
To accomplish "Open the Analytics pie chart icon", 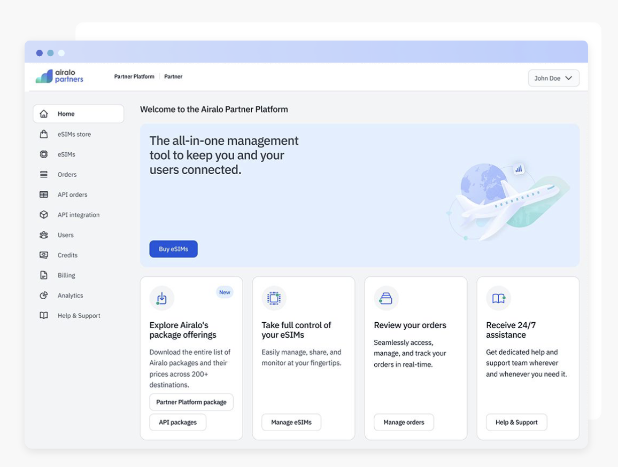I will click(44, 295).
